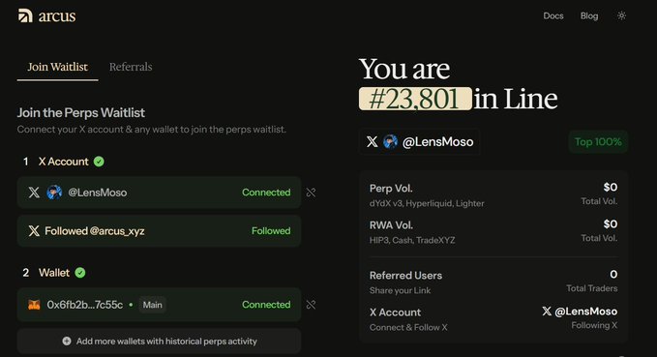657x357 pixels.
Task: Toggle the light/dark theme sun icon
Action: tap(621, 15)
